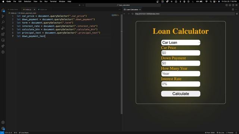Click the Down Payment input field
The image size is (239, 134).
tap(181, 63)
